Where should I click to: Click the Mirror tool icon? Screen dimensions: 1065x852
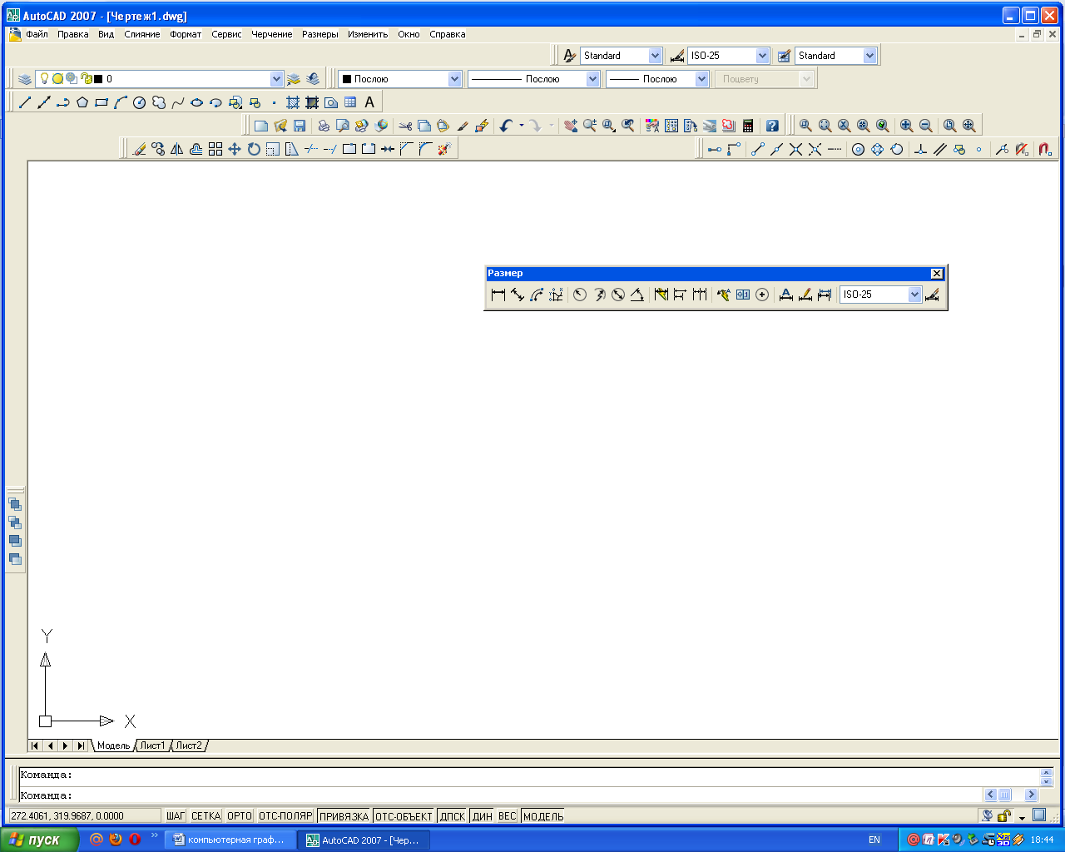click(x=177, y=149)
